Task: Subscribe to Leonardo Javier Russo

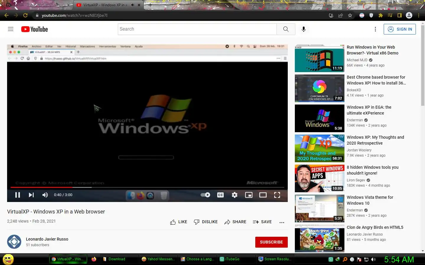Action: pos(271,242)
